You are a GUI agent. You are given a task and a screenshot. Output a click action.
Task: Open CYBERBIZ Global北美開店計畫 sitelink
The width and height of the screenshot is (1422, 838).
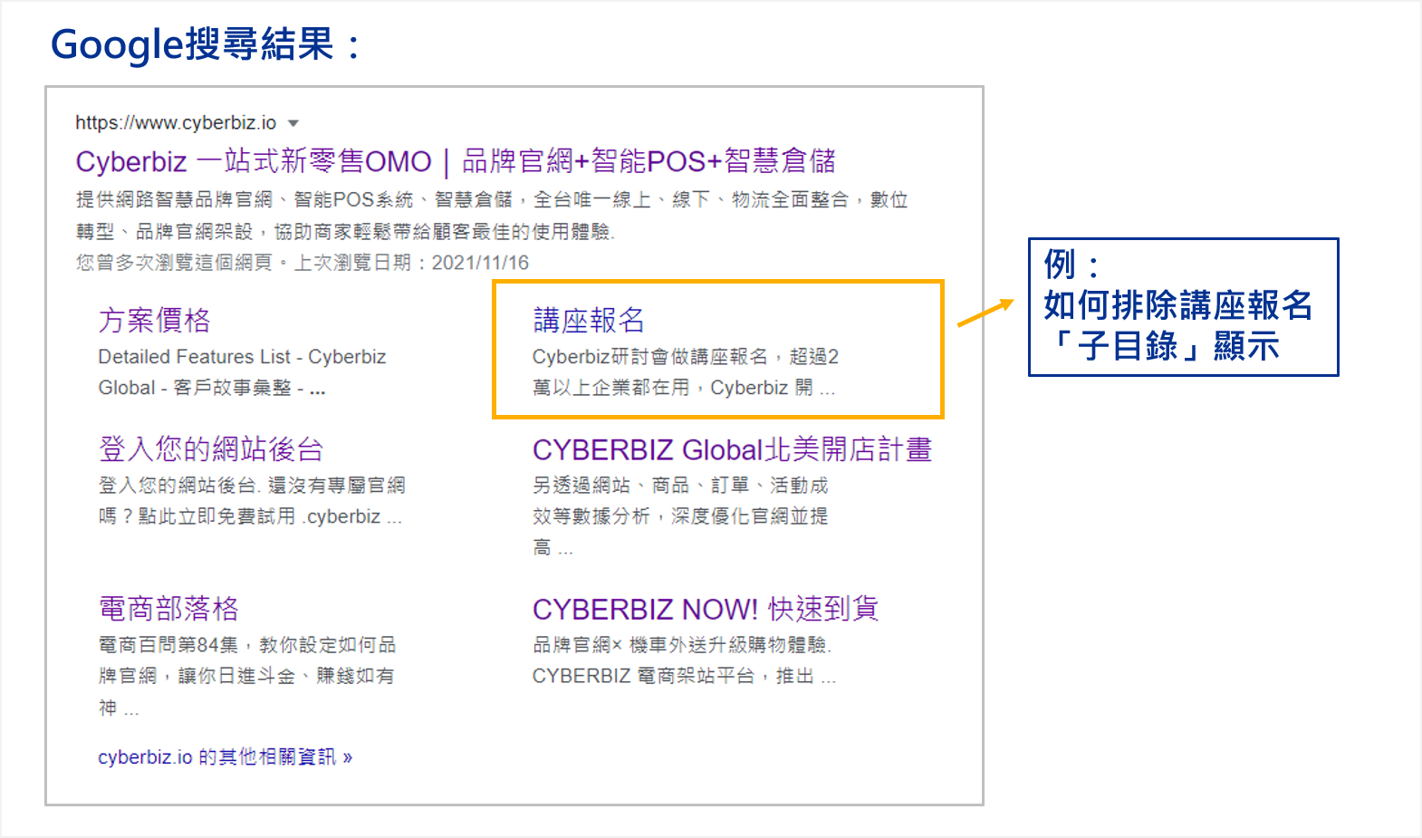tap(731, 449)
